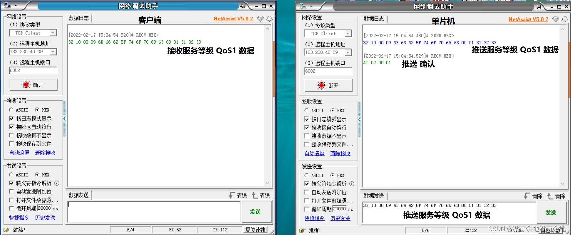The image size is (571, 235).
Task: Select the 数据发送 tab in 客户端
Action: [x=79, y=195]
